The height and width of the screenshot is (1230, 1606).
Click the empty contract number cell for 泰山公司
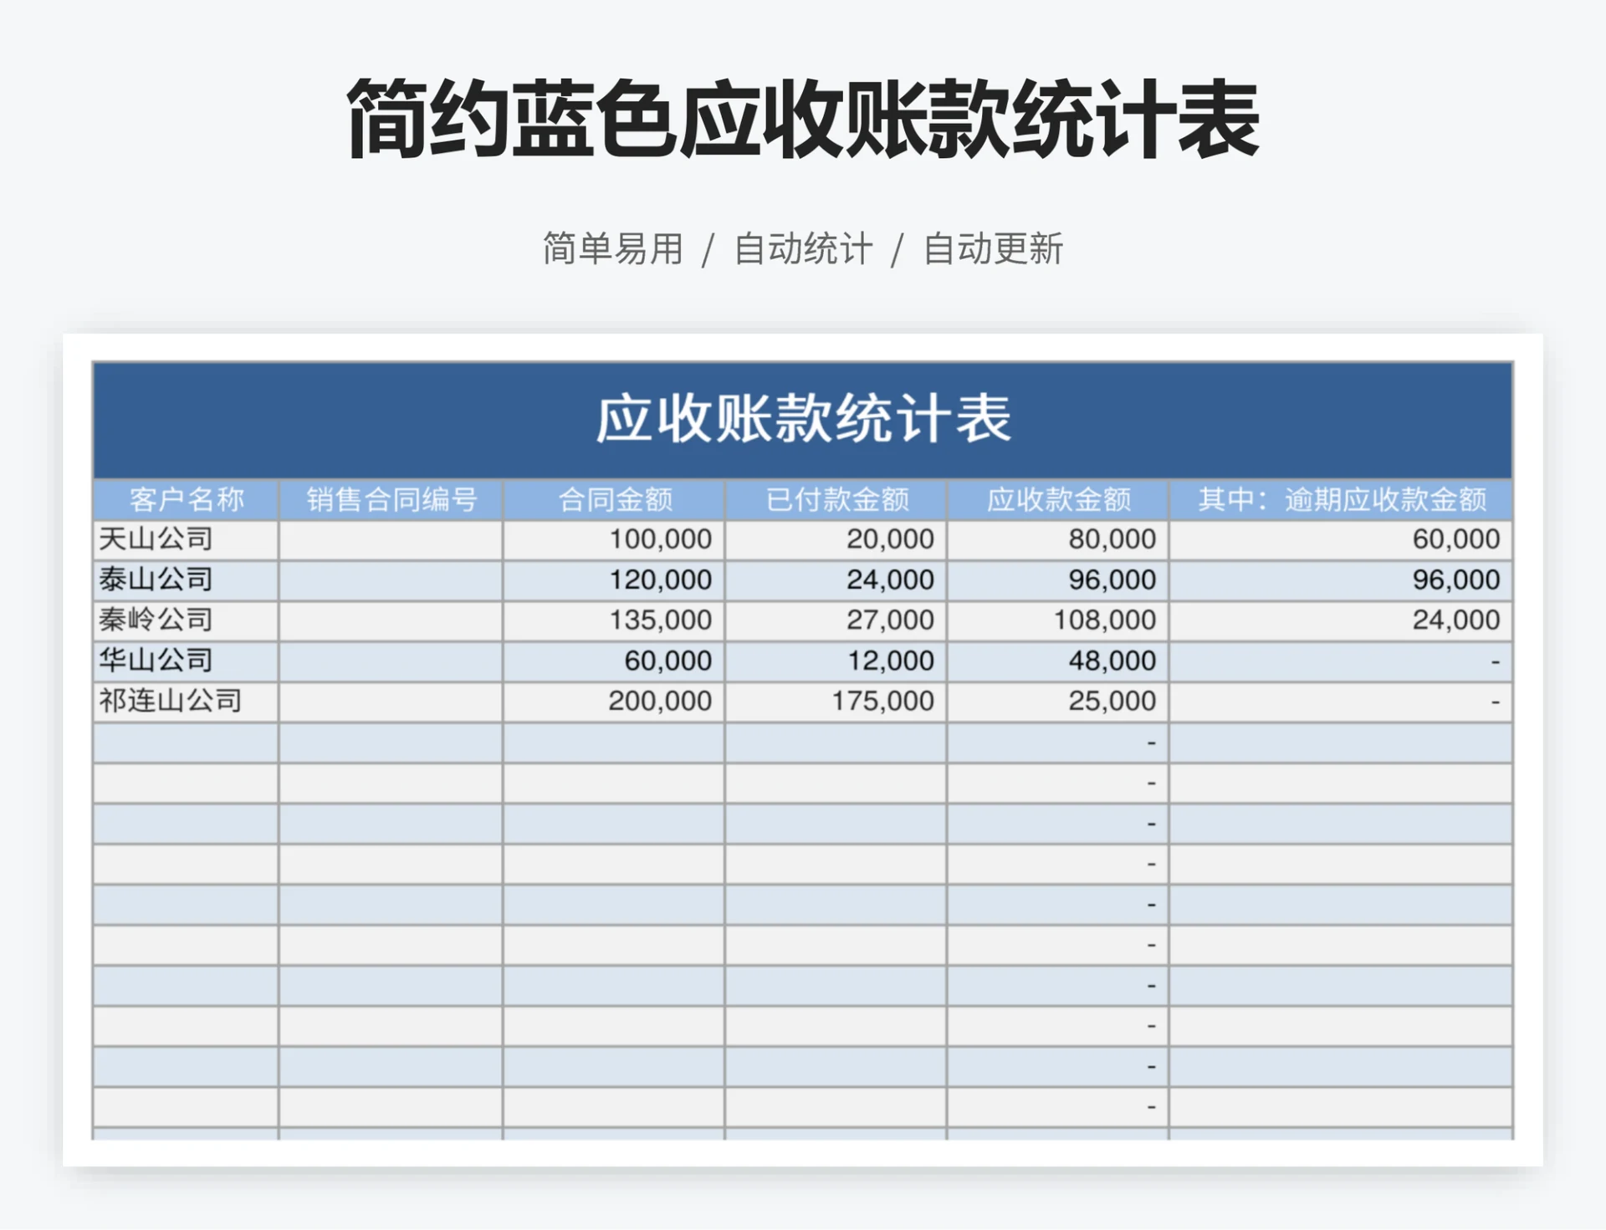coord(388,579)
